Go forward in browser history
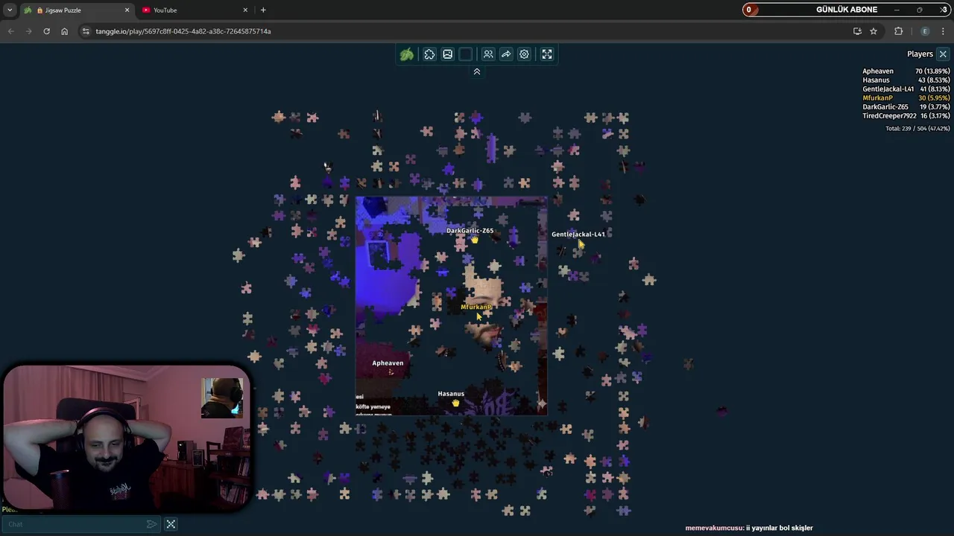 point(28,31)
